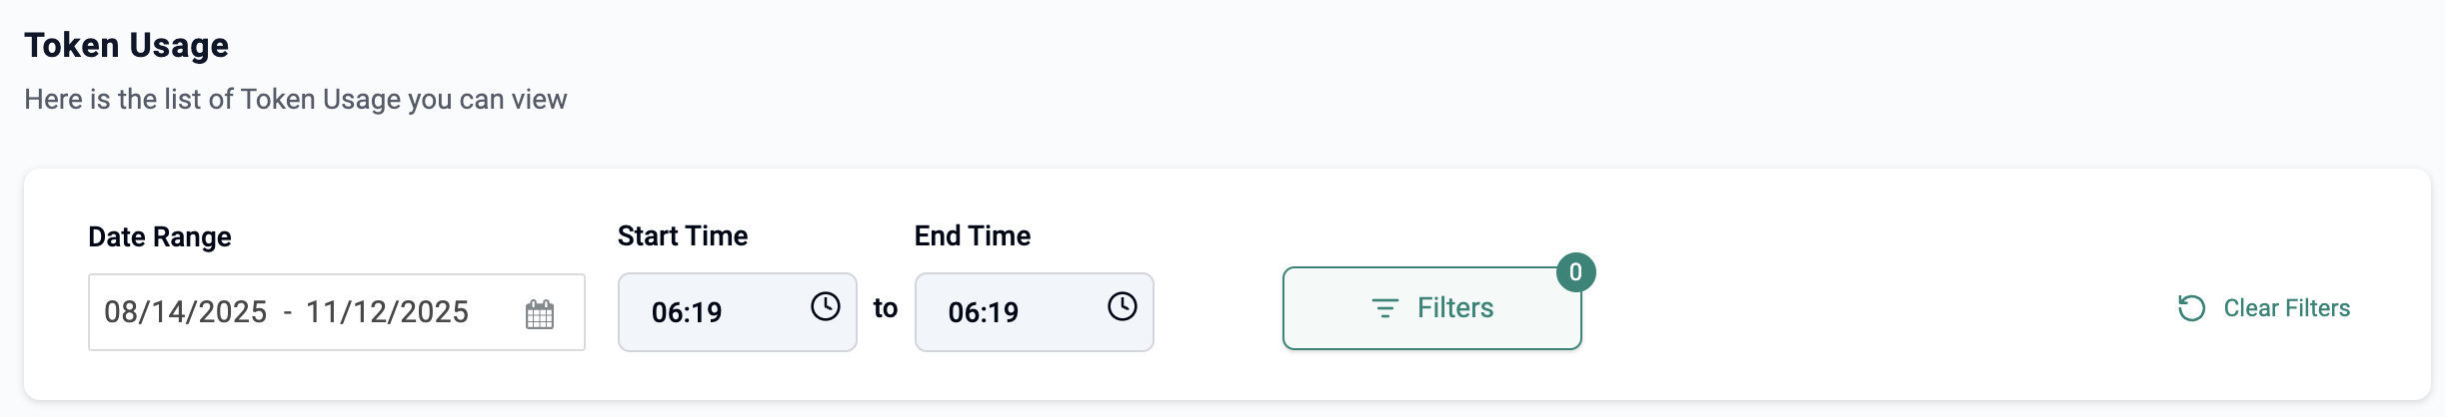Click the reset arrow icon beside Clear Filters

pyautogui.click(x=2191, y=308)
